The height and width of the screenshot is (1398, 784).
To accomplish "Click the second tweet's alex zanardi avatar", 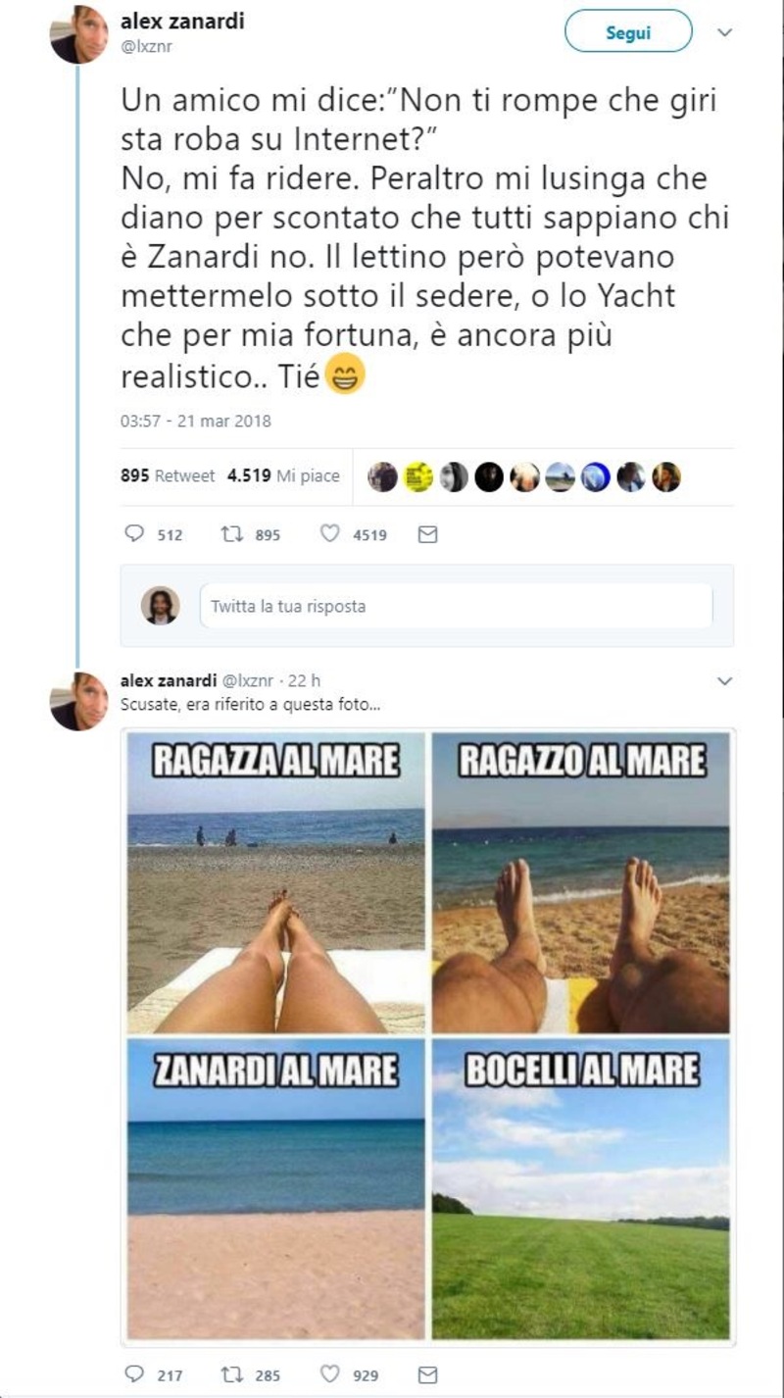I will tap(78, 700).
